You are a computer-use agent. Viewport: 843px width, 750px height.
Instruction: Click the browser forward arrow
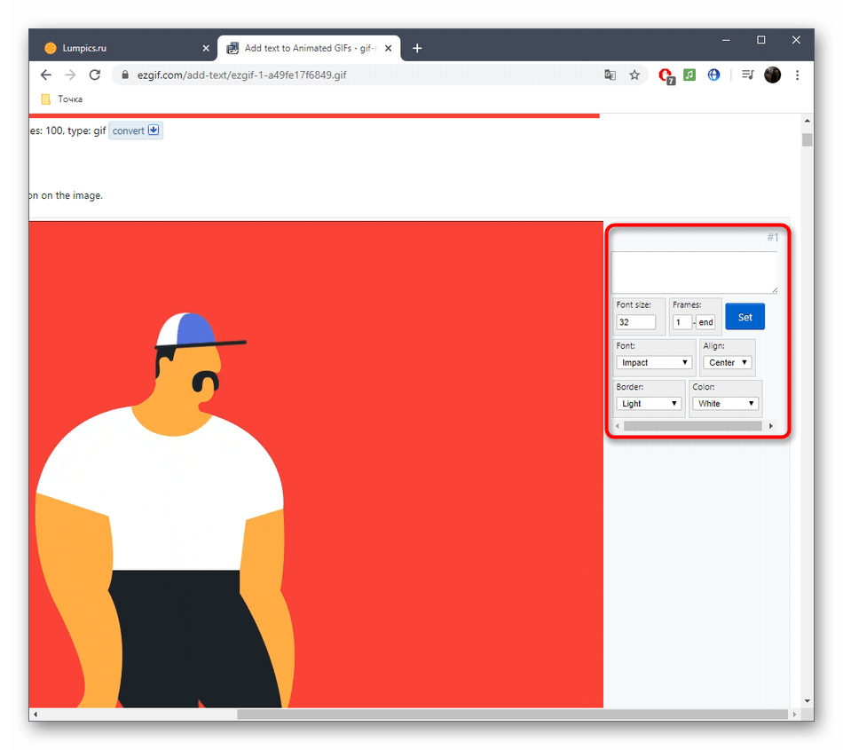coord(70,75)
